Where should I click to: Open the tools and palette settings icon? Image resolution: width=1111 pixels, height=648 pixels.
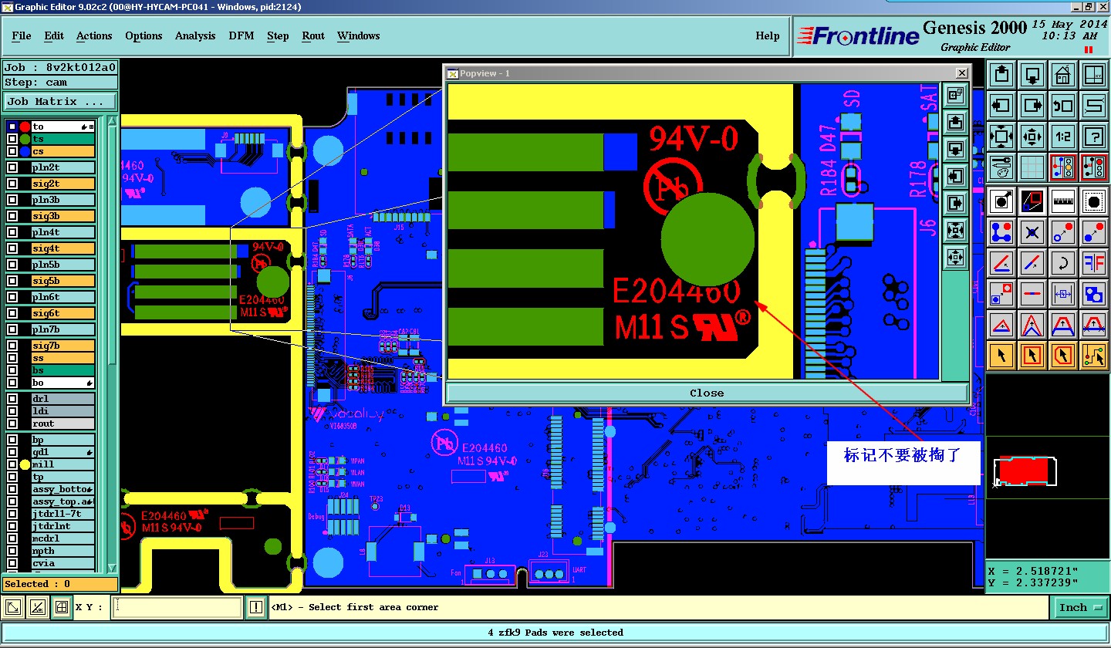pos(1001,167)
